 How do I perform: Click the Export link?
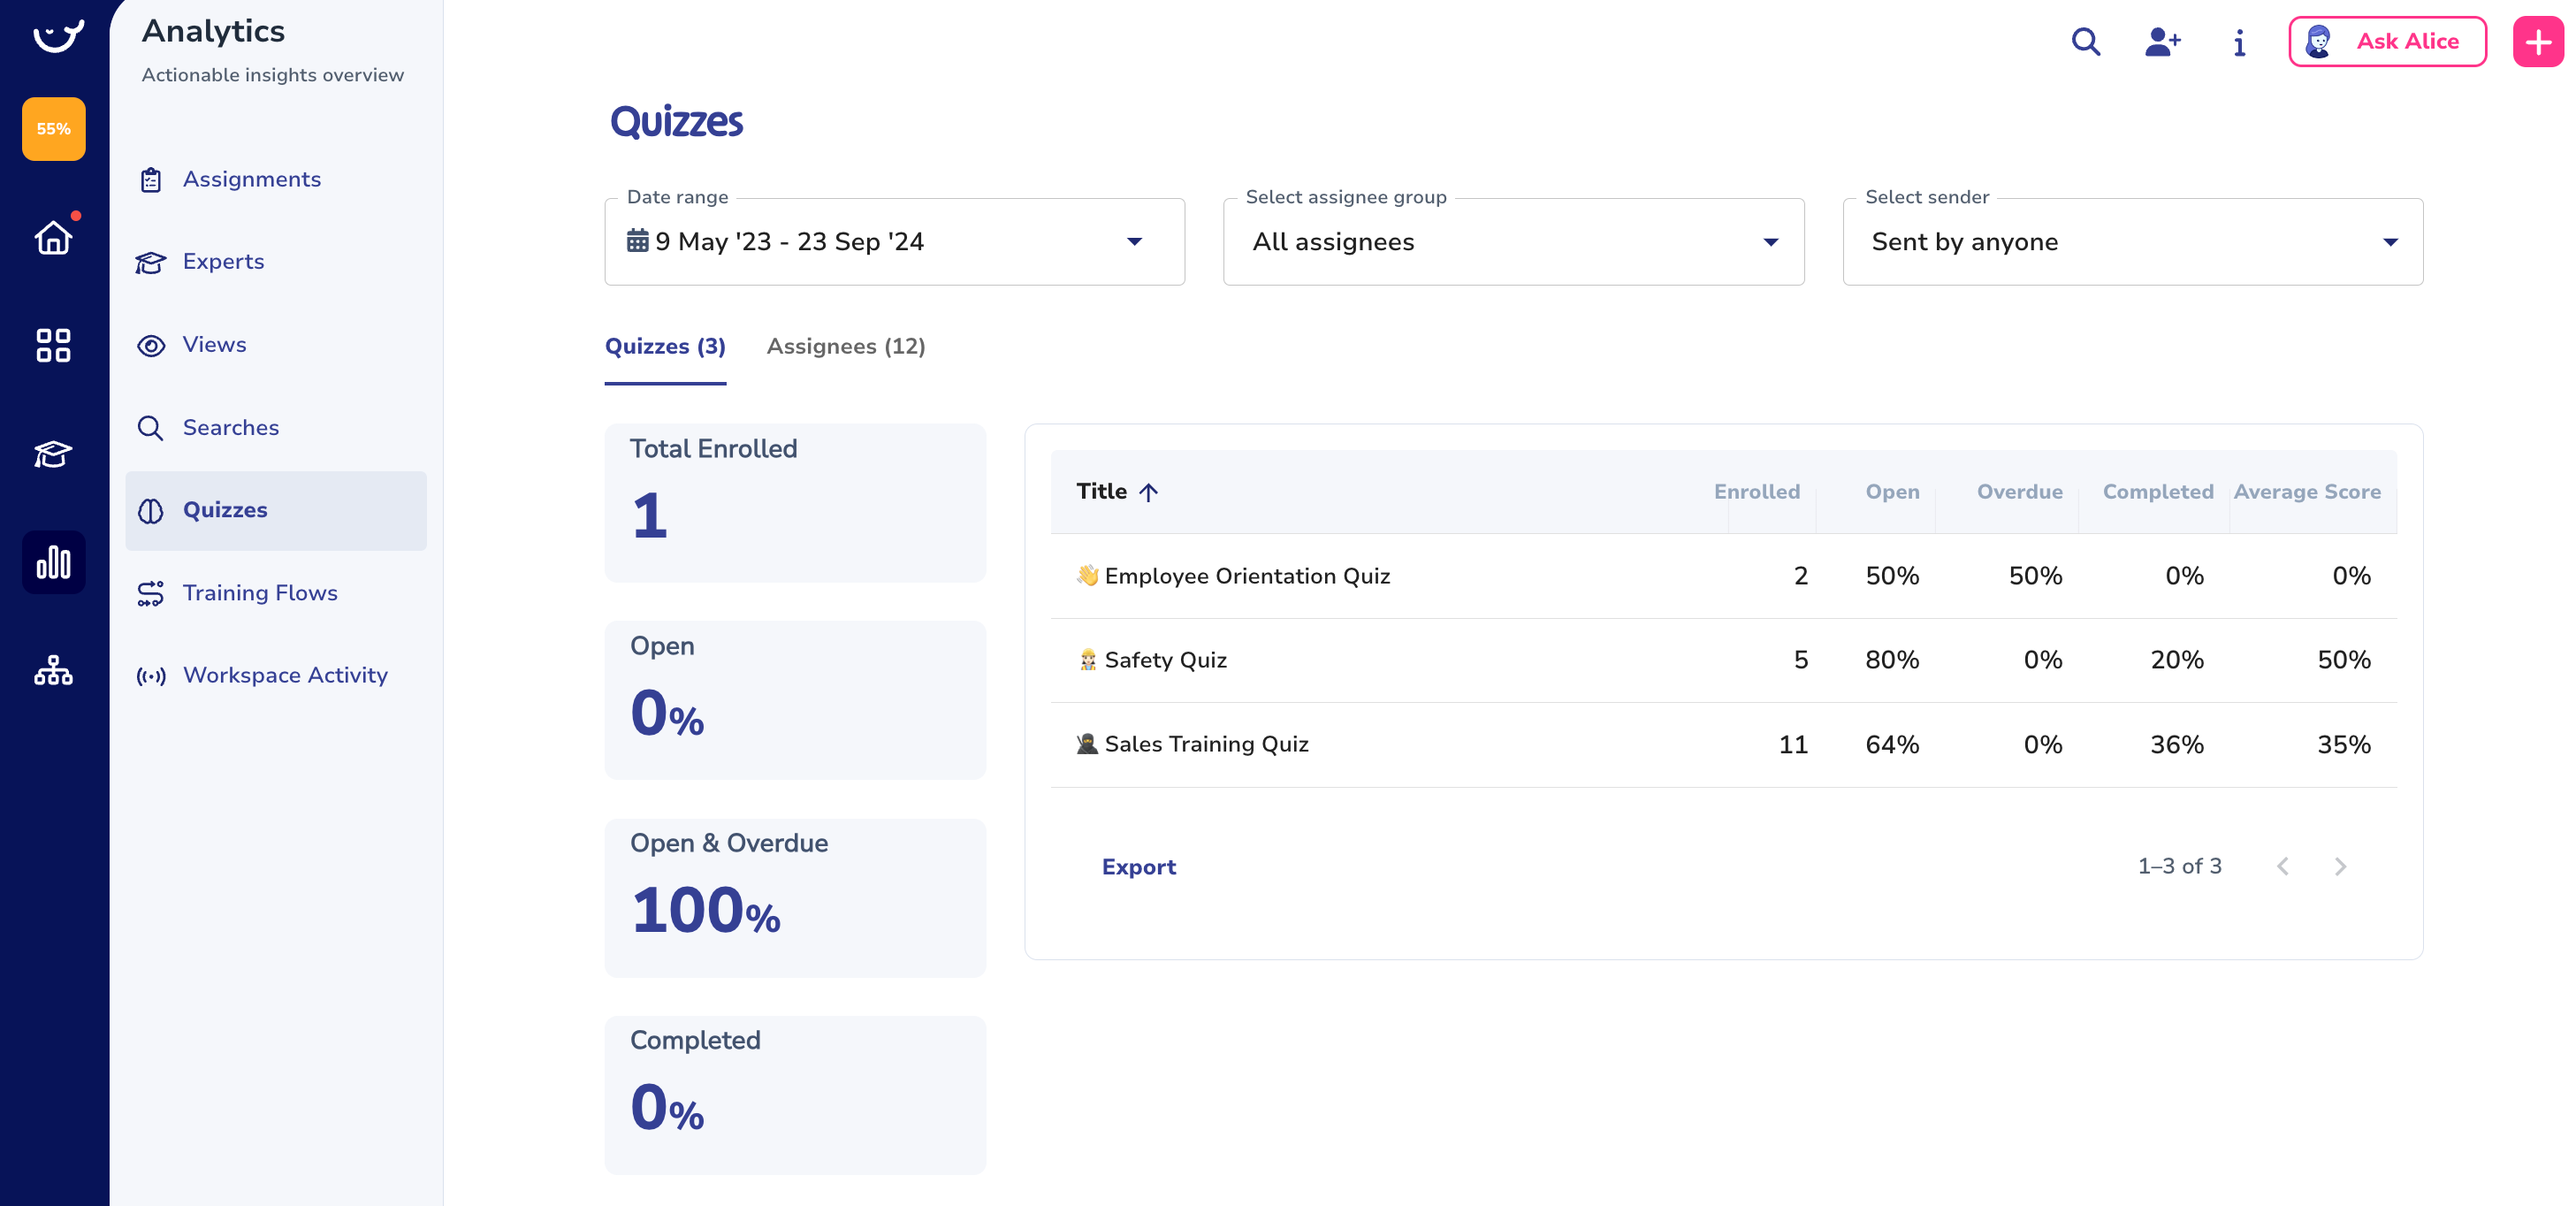coord(1138,867)
